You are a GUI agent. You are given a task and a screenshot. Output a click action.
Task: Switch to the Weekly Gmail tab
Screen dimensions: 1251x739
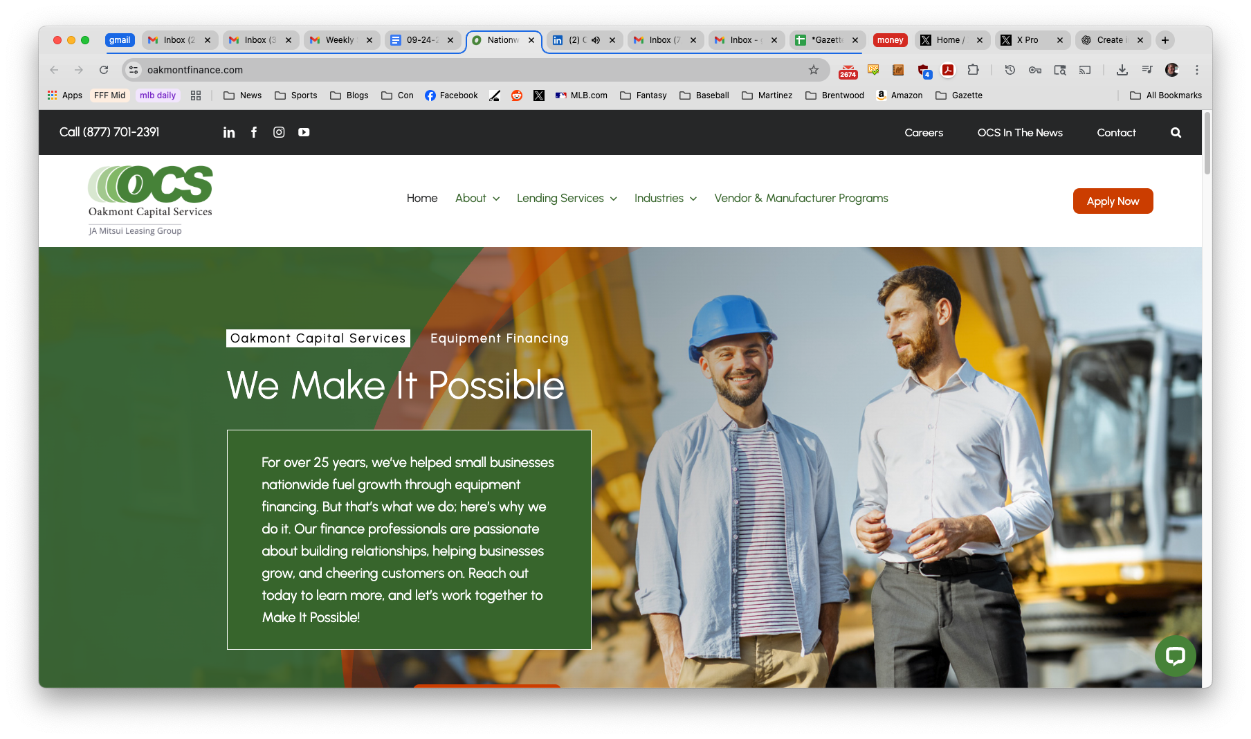pos(340,40)
